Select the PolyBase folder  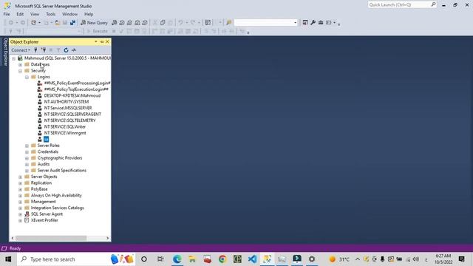[x=39, y=189]
